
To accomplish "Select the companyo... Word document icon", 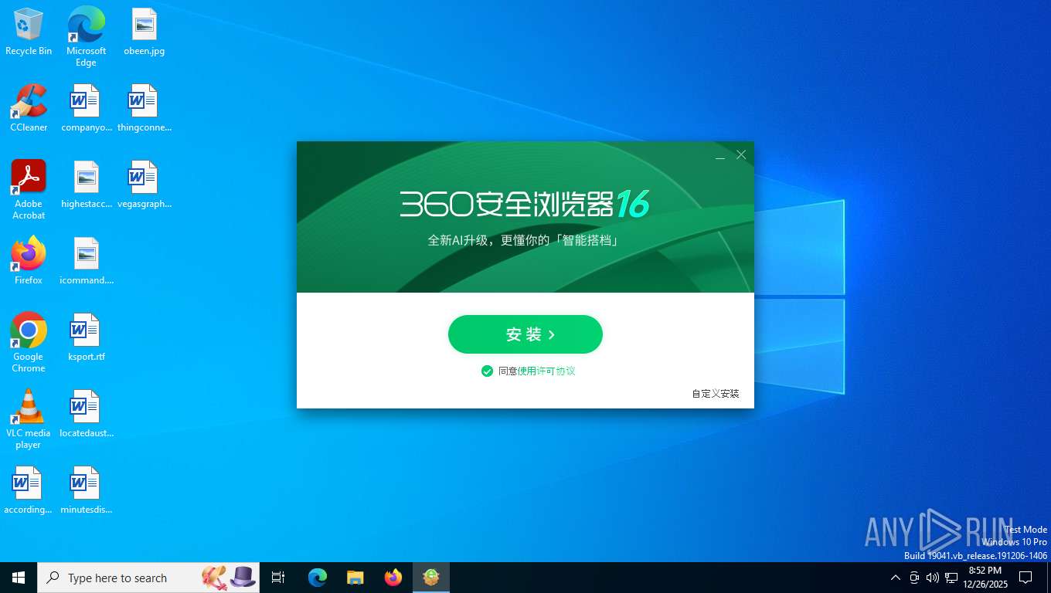I will tap(86, 108).
